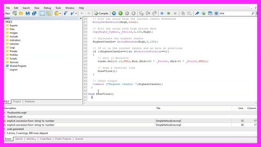Click the document magnifier icon
This screenshot has width=261, height=147.
coord(189,13)
